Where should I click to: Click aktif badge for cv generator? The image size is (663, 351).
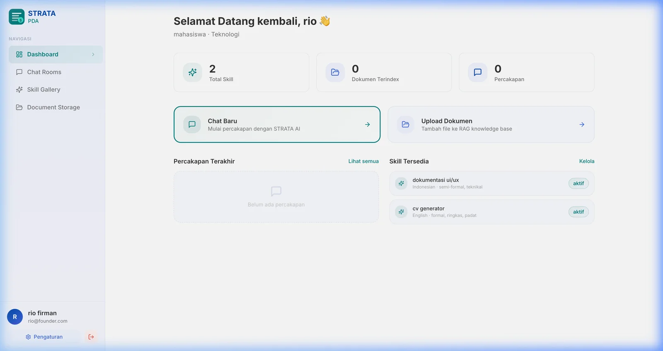(x=578, y=212)
